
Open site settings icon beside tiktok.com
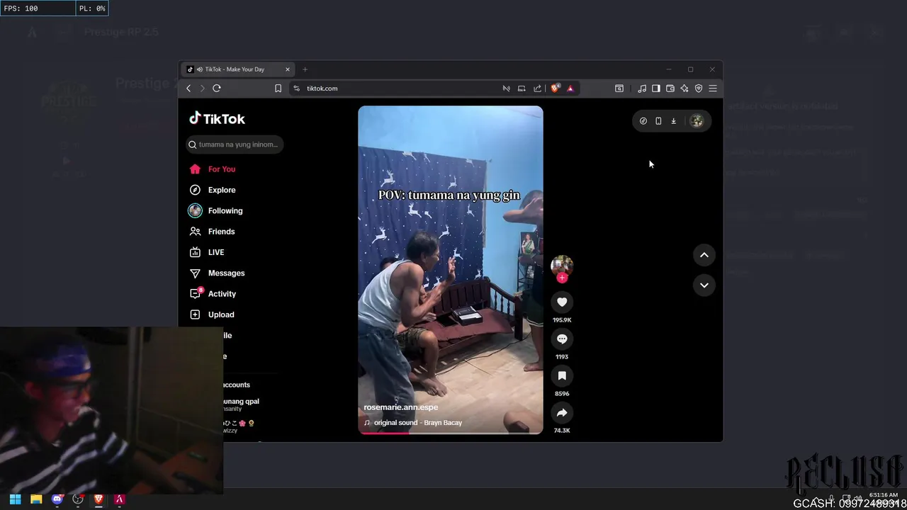click(x=297, y=89)
